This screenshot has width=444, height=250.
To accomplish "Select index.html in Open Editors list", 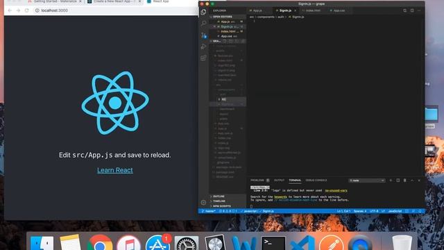I will pyautogui.click(x=228, y=31).
